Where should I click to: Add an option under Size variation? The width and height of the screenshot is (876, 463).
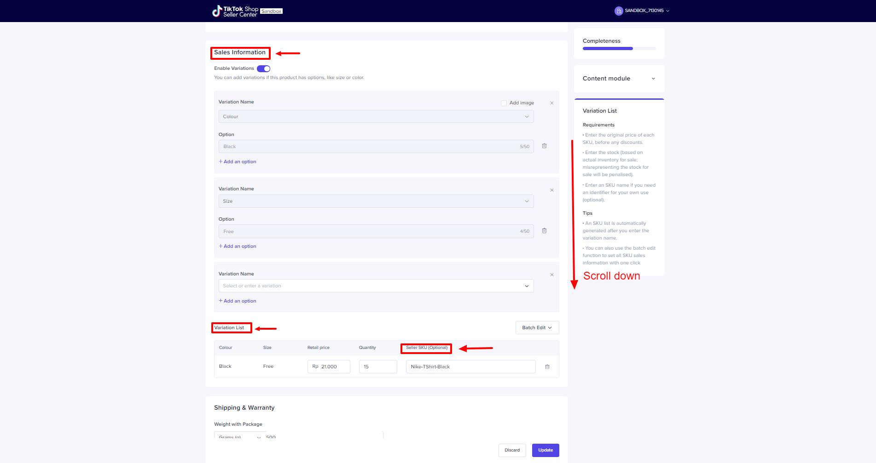238,246
